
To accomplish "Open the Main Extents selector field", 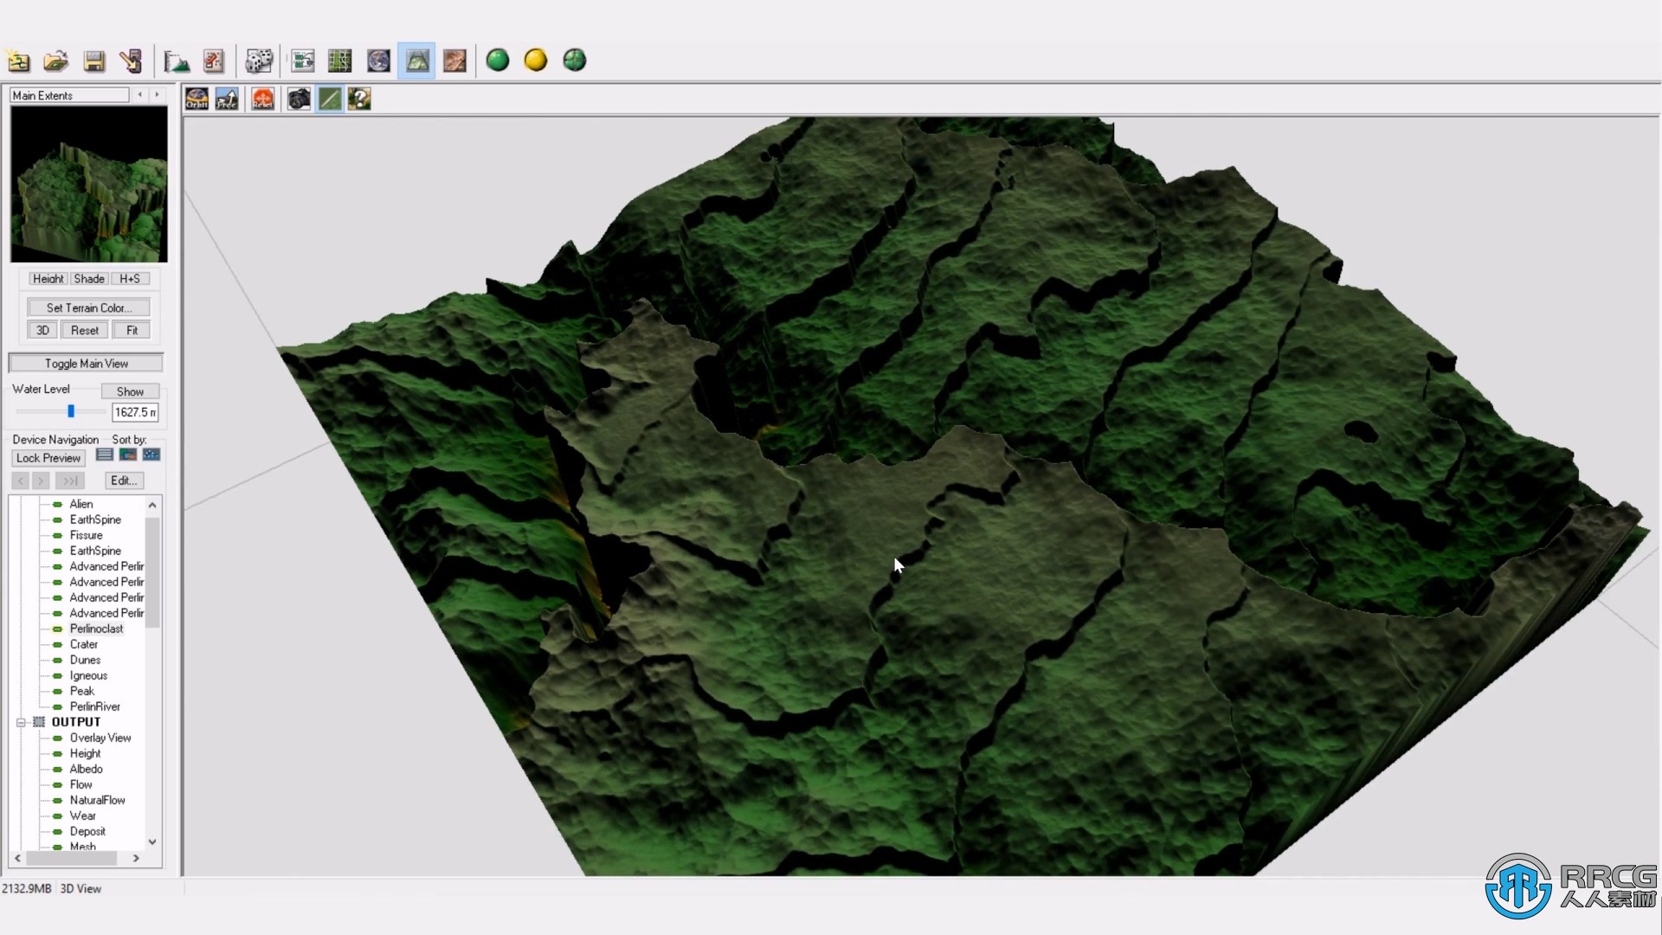I will [x=69, y=95].
